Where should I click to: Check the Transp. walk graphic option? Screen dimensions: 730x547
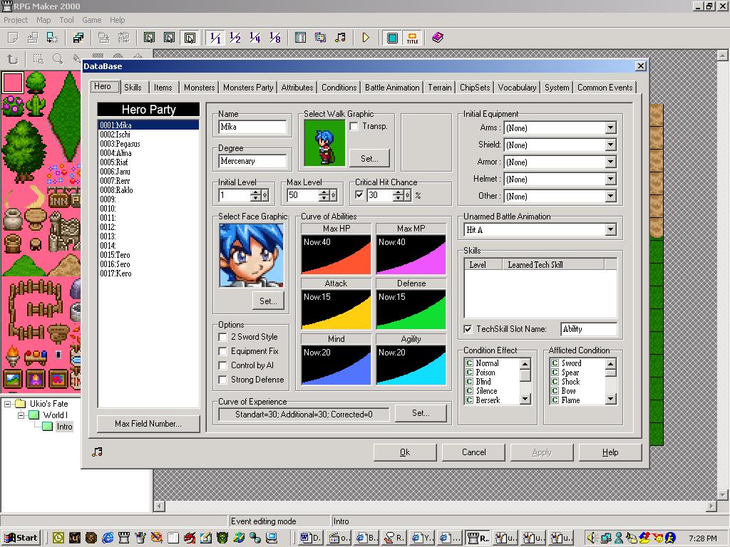coord(354,126)
